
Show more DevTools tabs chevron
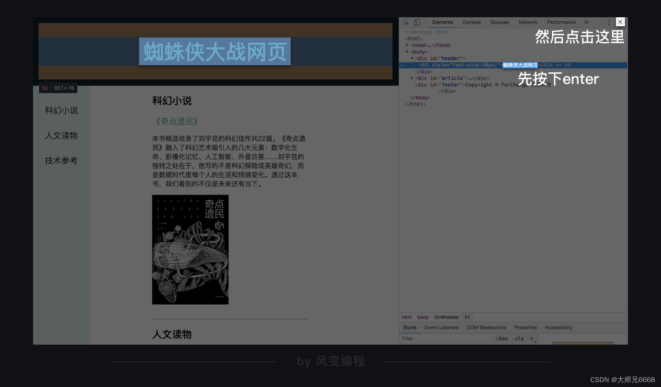coord(586,22)
